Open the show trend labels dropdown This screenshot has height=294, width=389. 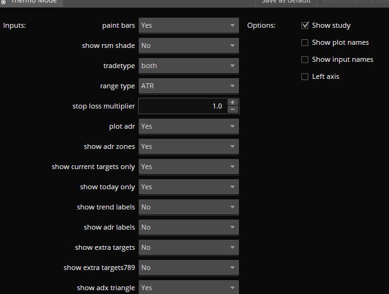pyautogui.click(x=189, y=207)
